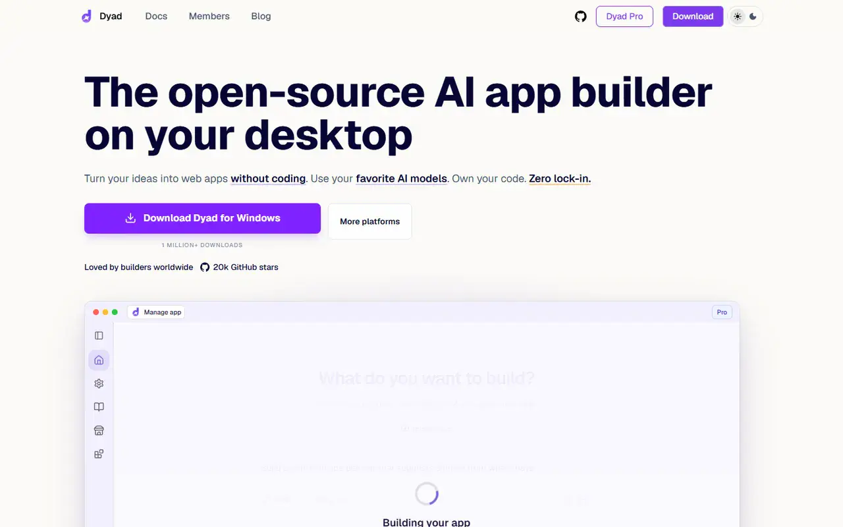Click the "Loved by builders worldwide" text
Screen dimensions: 843x527
coord(139,267)
